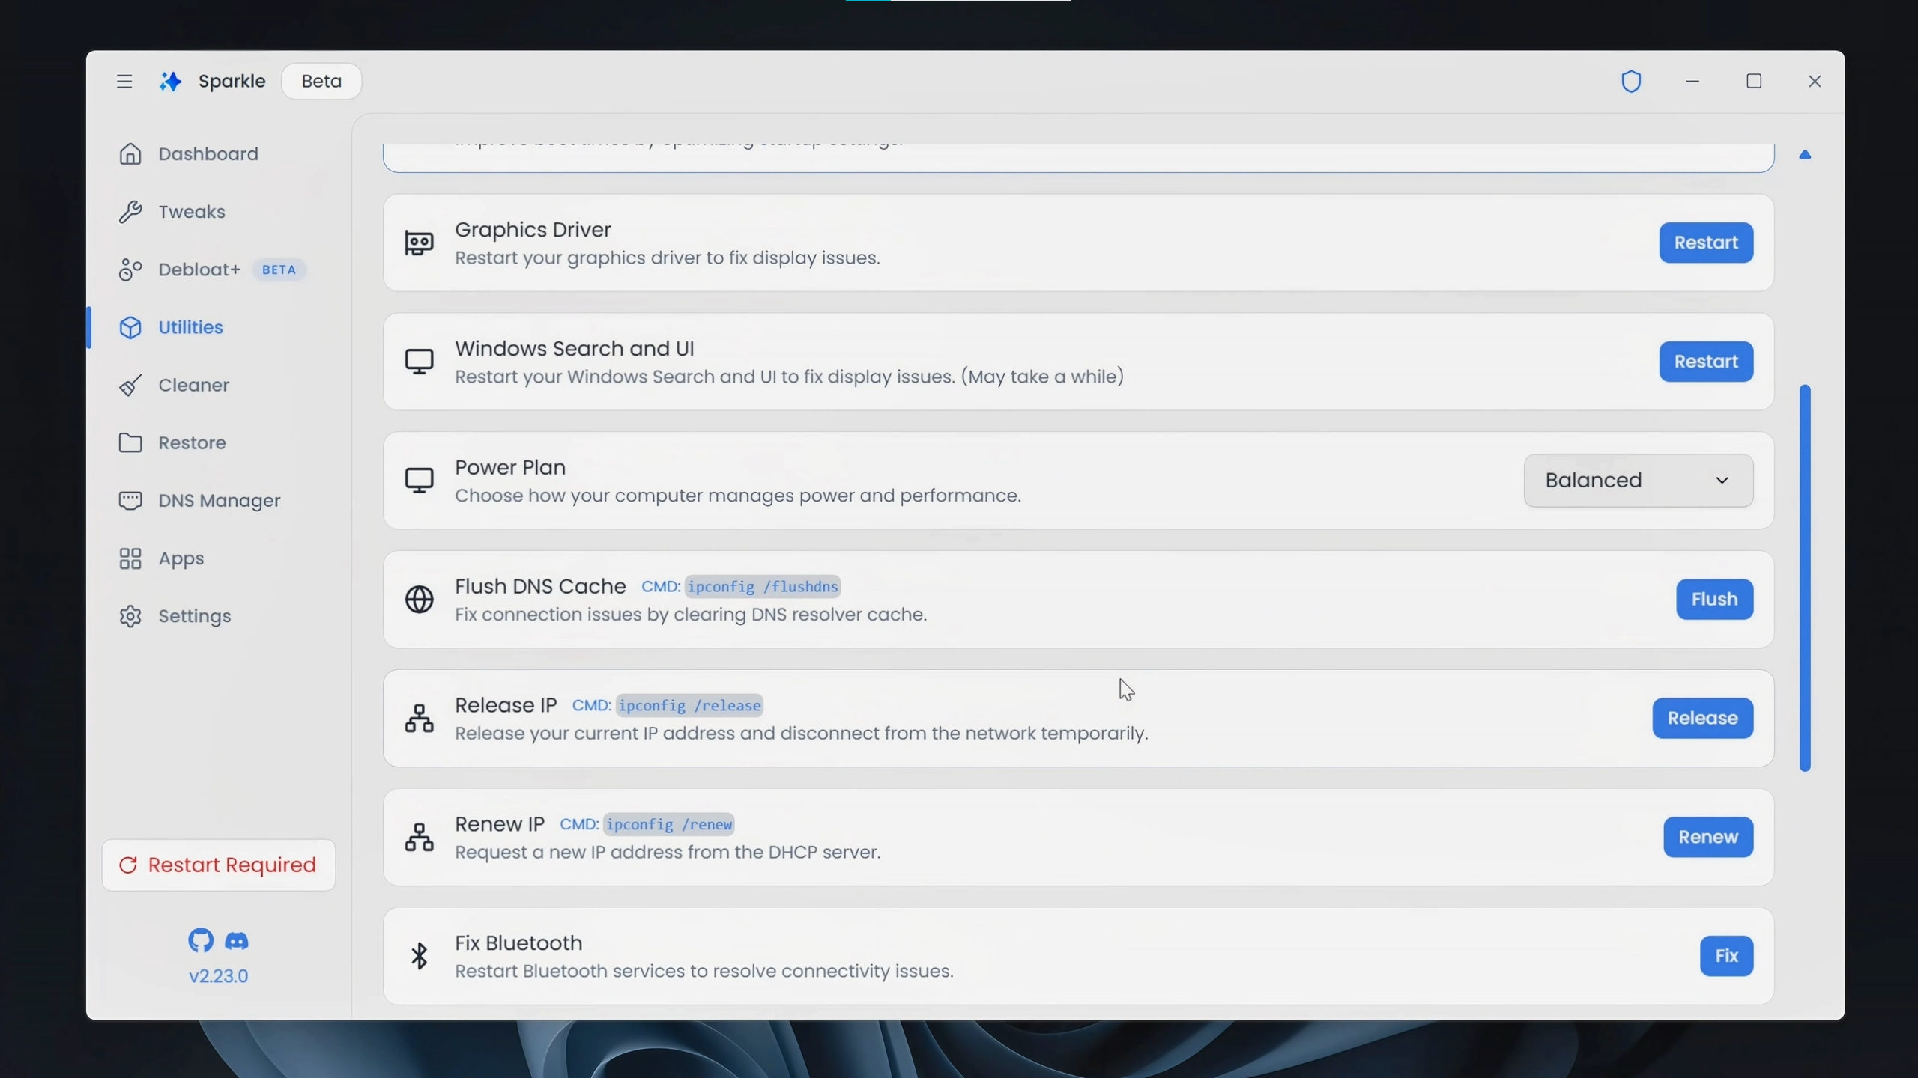Screen dimensions: 1918x1078
Task: Click the ipconfig /release command text
Action: [689, 705]
